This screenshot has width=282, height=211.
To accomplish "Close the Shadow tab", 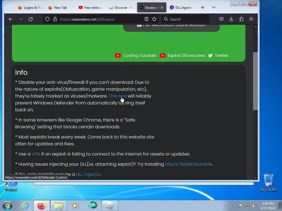I will [162, 7].
